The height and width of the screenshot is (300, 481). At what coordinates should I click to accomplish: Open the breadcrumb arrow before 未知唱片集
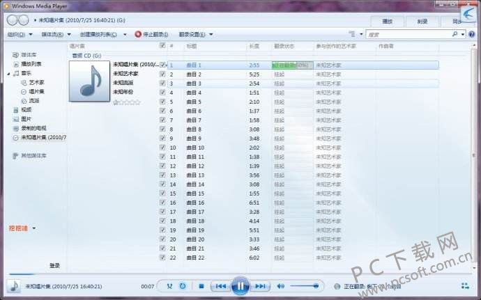click(35, 20)
